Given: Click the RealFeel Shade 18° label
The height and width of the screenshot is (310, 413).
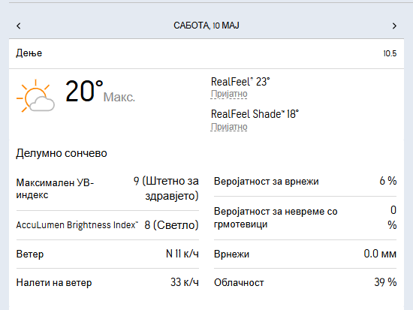Looking at the screenshot, I should tap(255, 114).
